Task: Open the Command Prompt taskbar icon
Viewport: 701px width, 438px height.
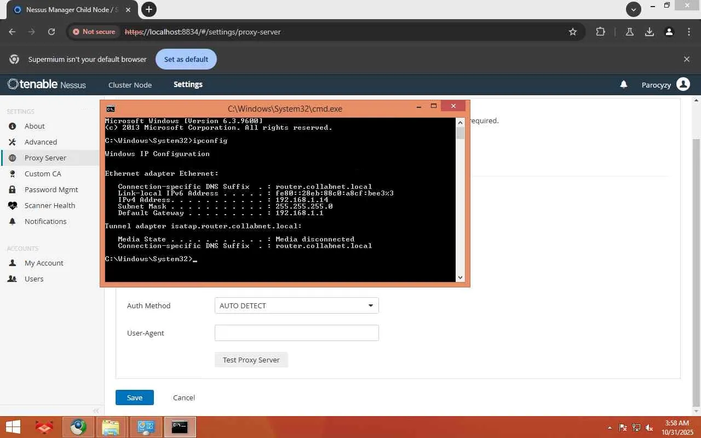Action: click(180, 427)
